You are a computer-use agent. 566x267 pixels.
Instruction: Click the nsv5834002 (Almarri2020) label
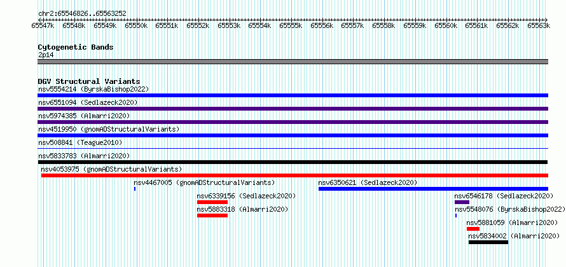pos(514,236)
